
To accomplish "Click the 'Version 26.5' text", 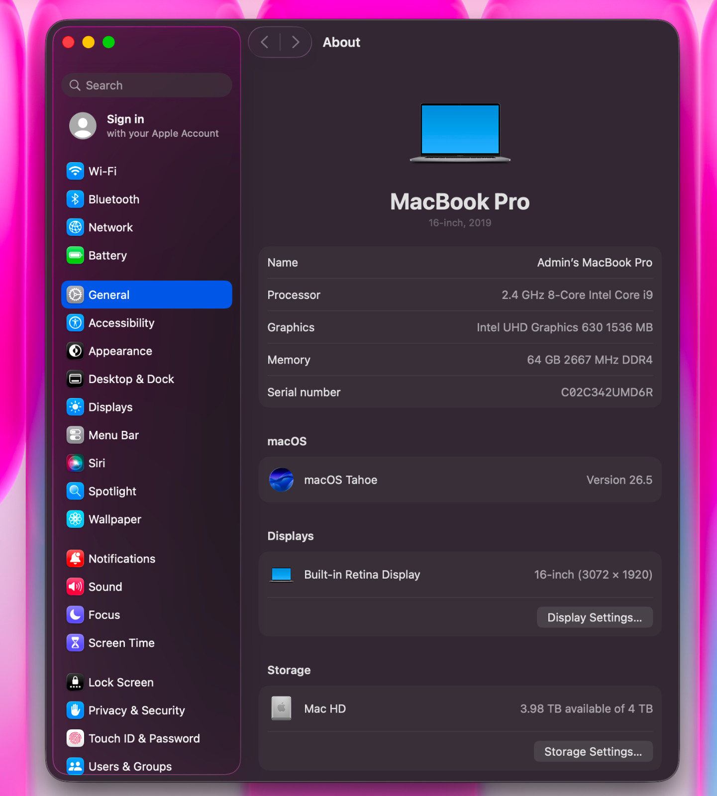I will (x=619, y=480).
